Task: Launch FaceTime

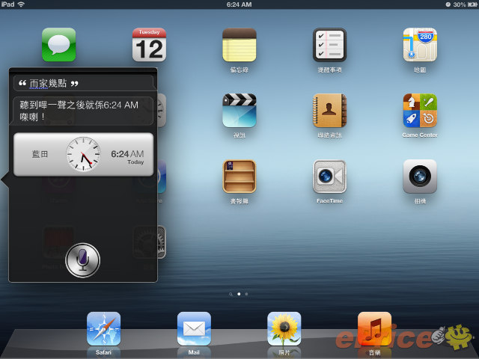Action: 329,176
